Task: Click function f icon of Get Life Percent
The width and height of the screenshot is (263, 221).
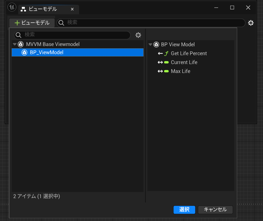Action: (x=166, y=53)
